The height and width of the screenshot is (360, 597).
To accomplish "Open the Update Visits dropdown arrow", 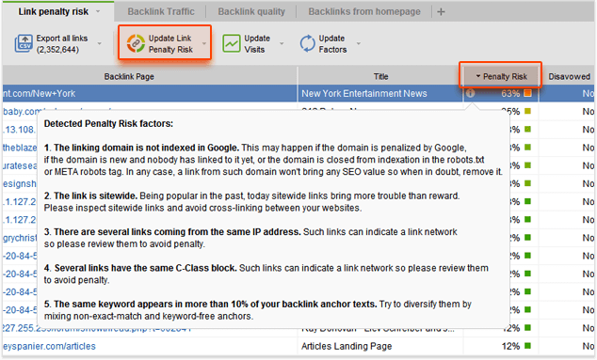I will (282, 43).
